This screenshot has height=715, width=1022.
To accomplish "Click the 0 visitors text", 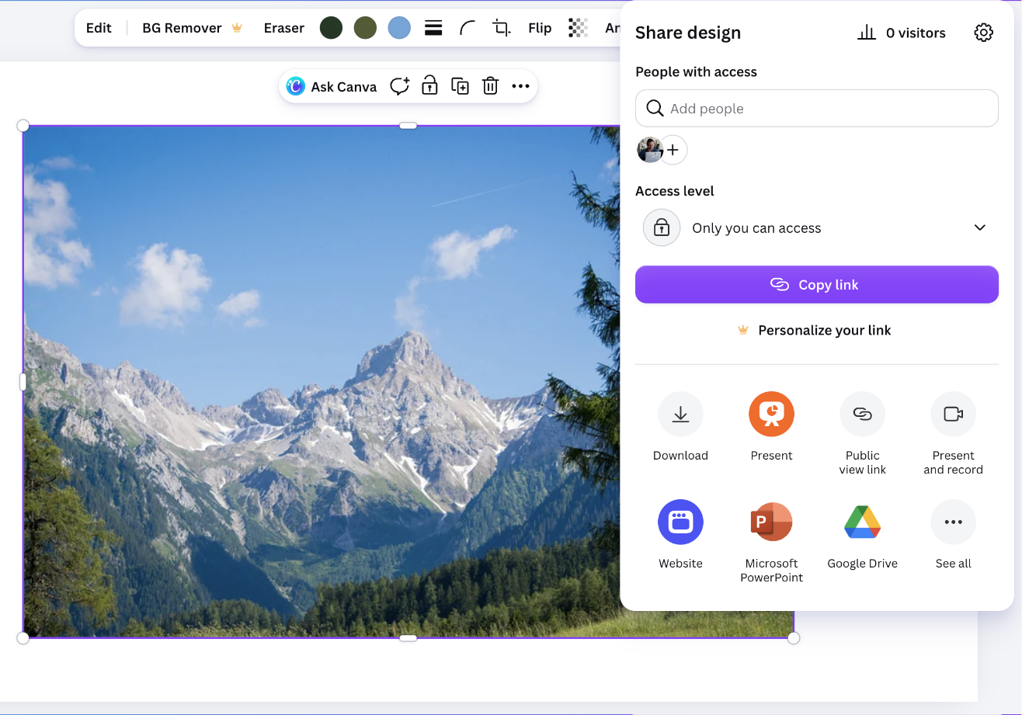I will tap(916, 33).
